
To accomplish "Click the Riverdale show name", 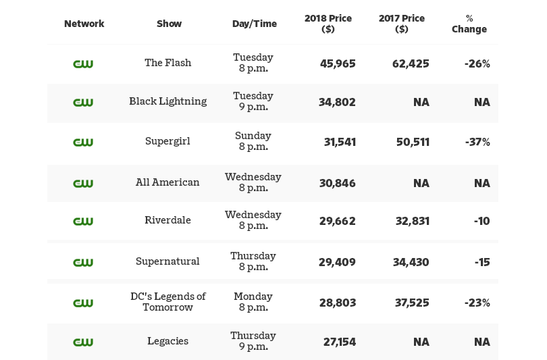I will pos(168,220).
